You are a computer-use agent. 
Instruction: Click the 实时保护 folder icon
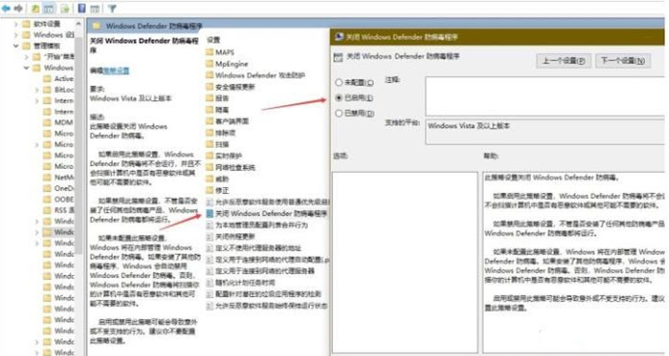click(209, 155)
